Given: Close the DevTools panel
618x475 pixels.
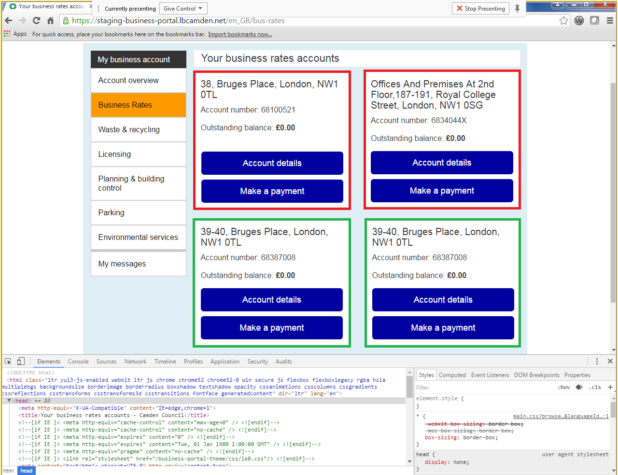Looking at the screenshot, I should (x=610, y=361).
